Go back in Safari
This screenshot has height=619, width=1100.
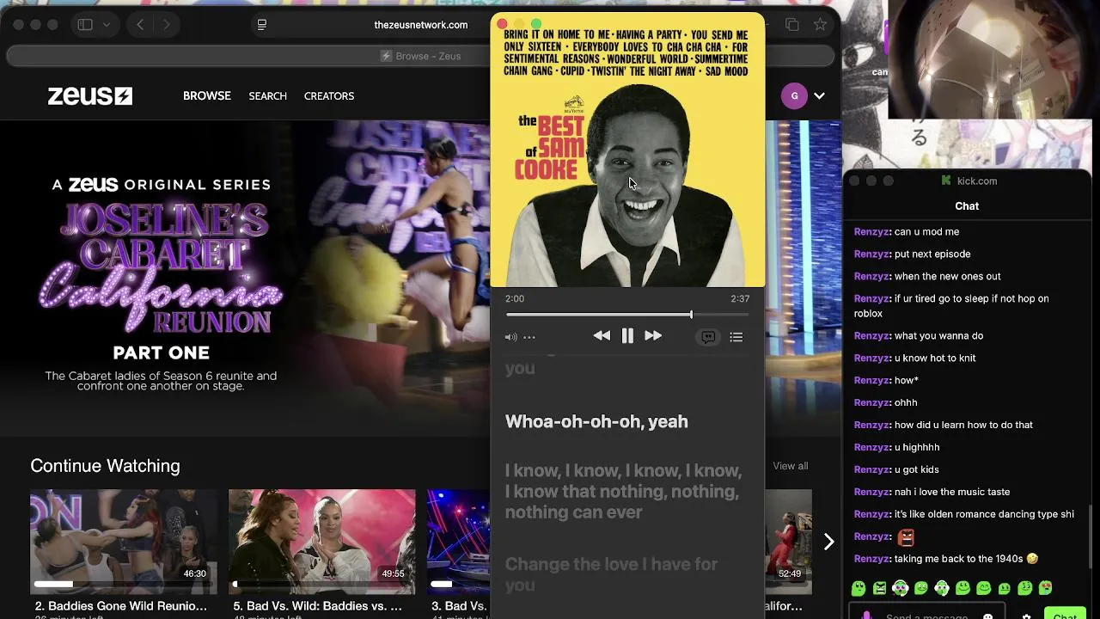click(x=140, y=25)
